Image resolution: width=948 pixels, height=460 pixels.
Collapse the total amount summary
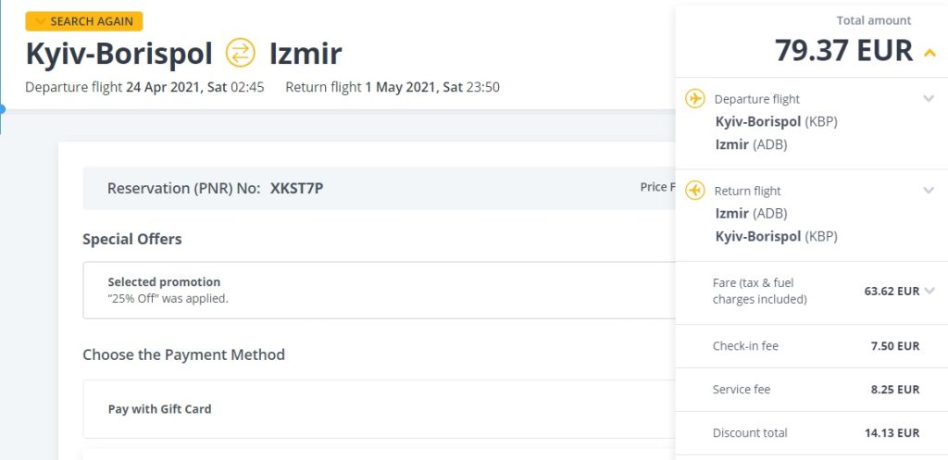tap(929, 53)
